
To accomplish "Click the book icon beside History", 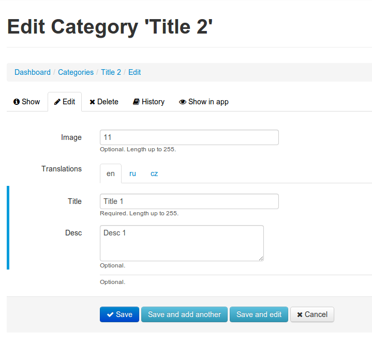I will (x=136, y=102).
